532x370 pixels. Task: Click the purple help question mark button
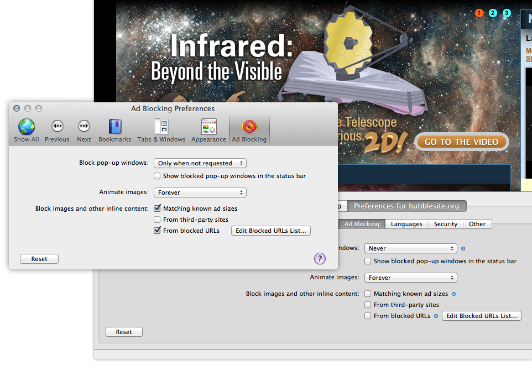tap(320, 258)
